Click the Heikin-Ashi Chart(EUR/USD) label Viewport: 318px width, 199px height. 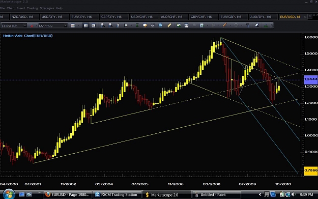(x=28, y=36)
